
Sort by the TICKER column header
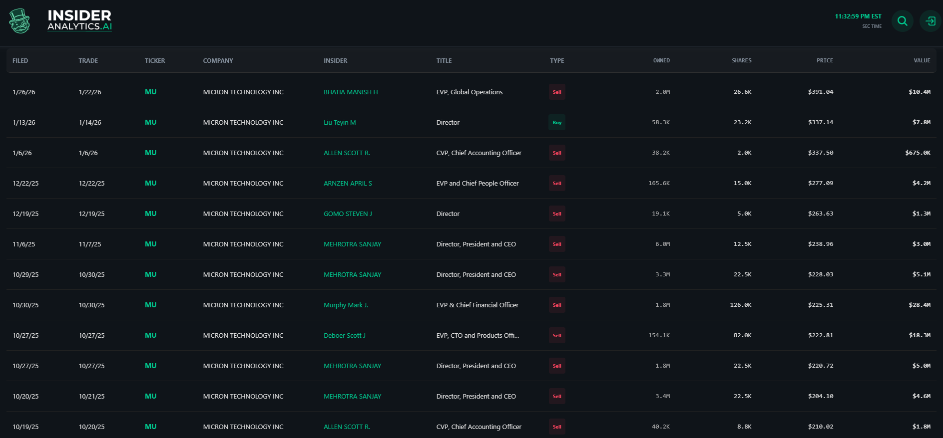155,61
